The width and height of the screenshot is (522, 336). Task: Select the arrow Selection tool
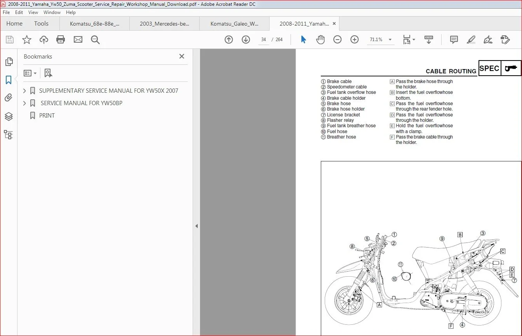click(304, 40)
